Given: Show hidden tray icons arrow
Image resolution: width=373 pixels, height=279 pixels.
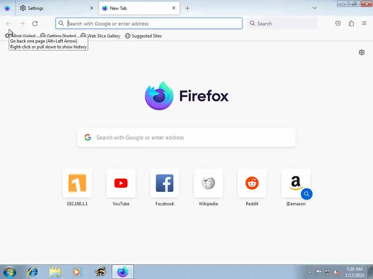Looking at the screenshot, I should tap(310, 272).
